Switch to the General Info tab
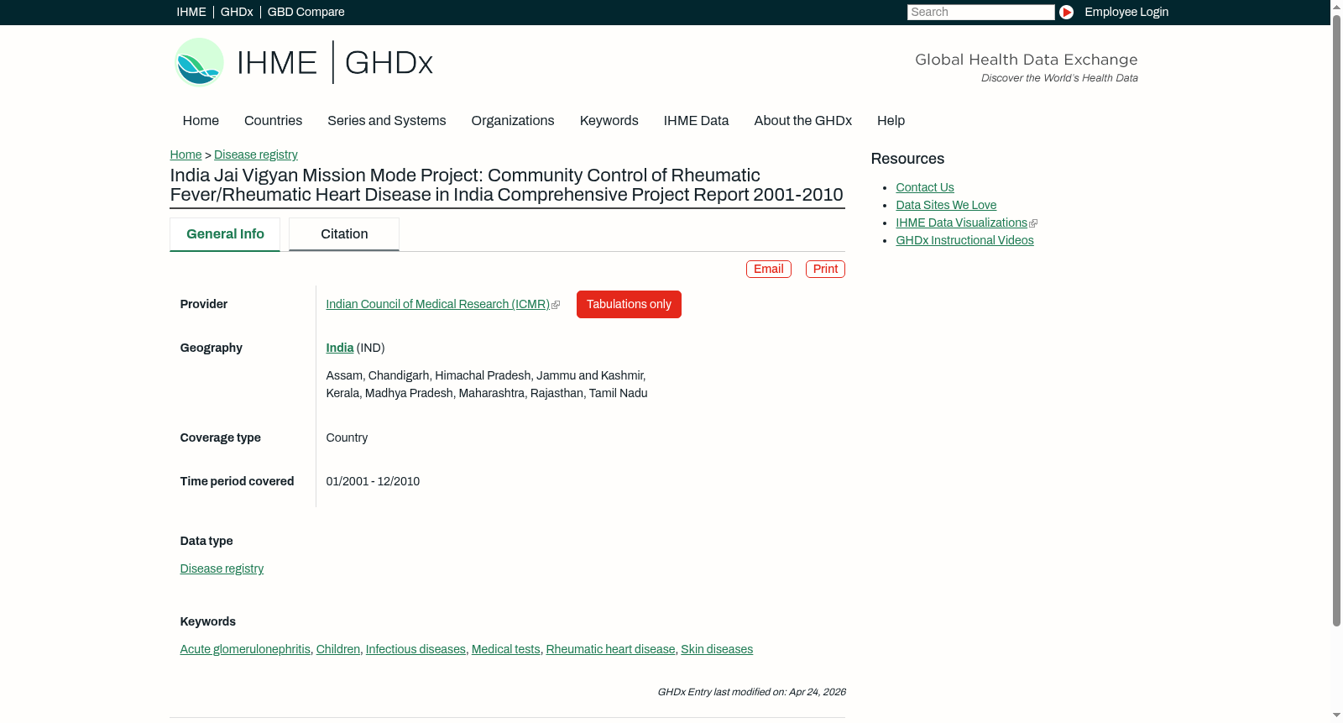 [x=225, y=234]
